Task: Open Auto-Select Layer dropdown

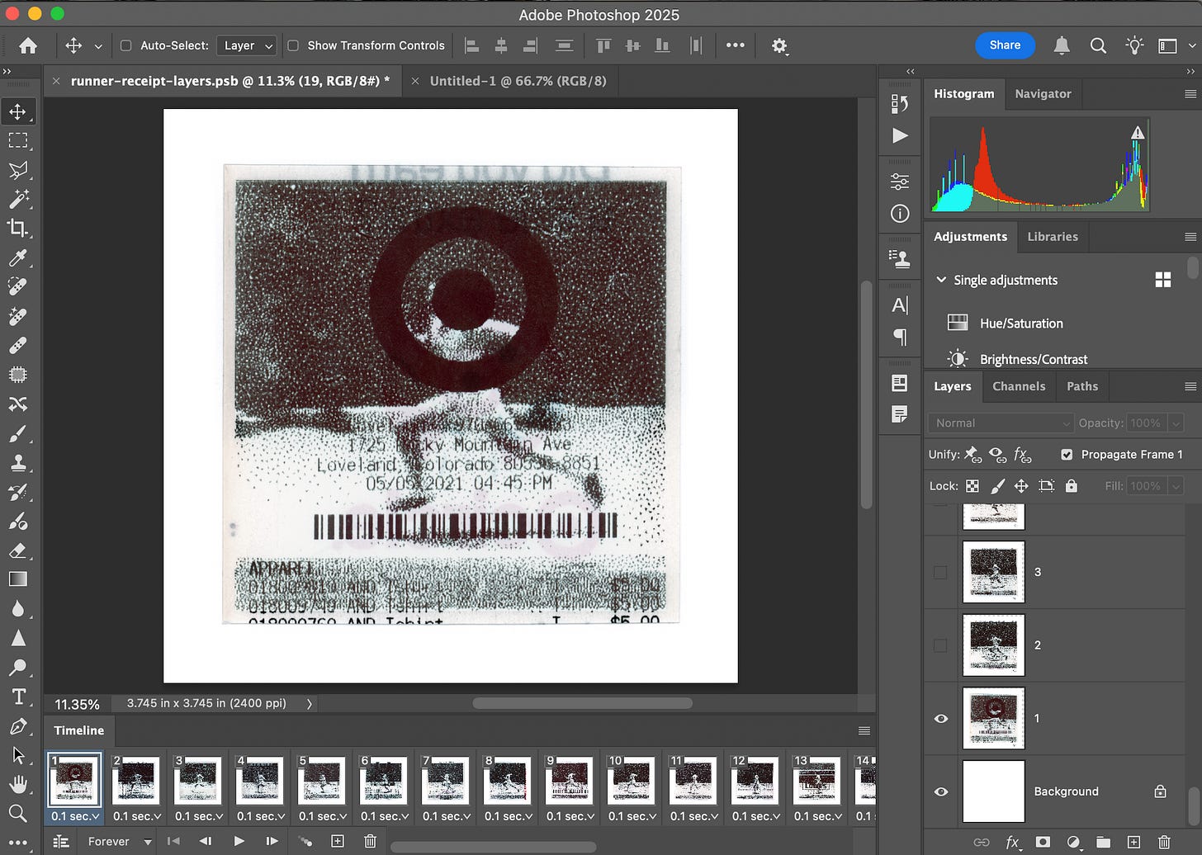Action: (246, 45)
